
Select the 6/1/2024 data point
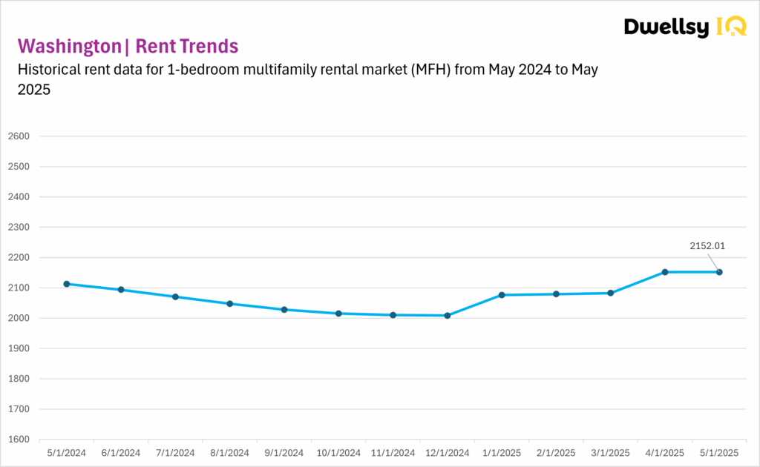click(x=121, y=290)
